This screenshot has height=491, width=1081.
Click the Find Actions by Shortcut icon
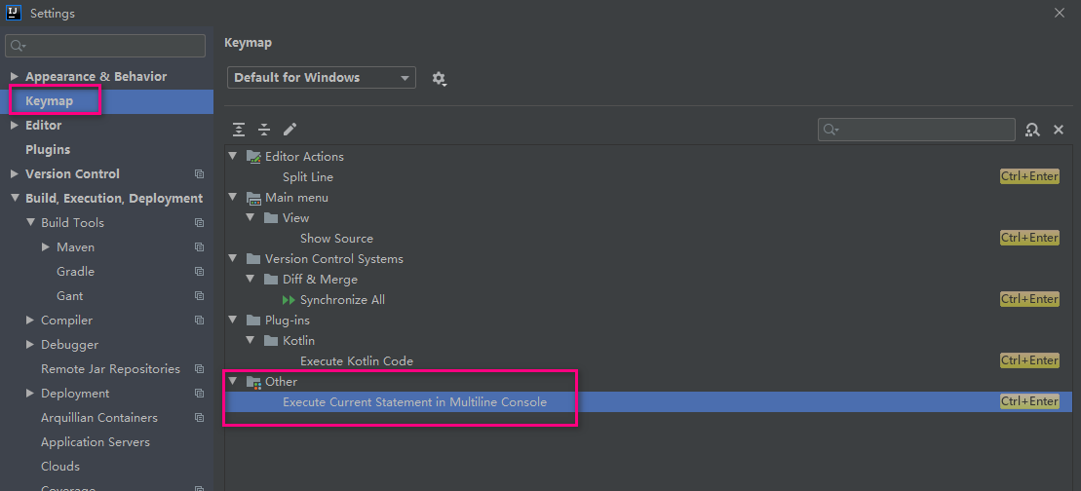pos(1032,130)
